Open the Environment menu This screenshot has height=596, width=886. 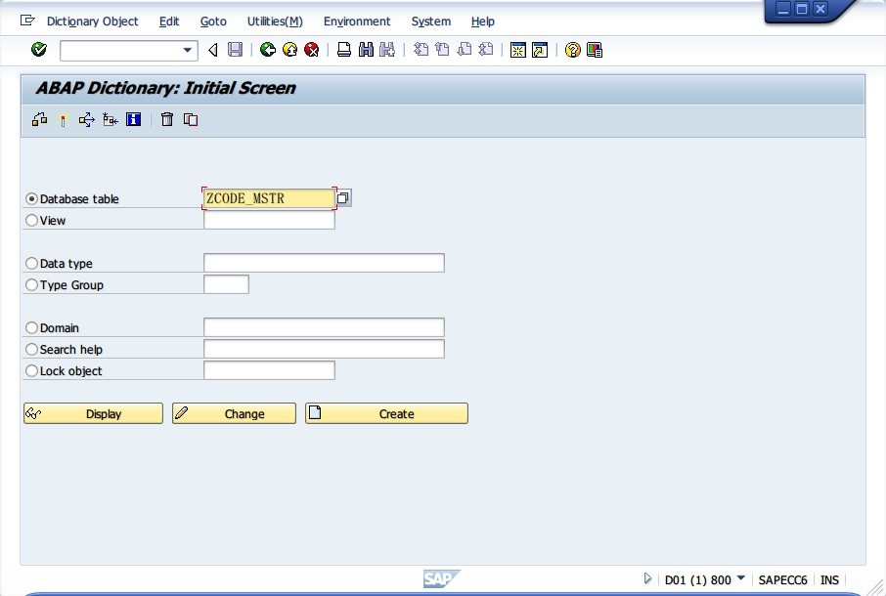357,21
